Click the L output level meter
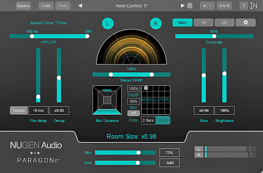This screenshot has width=263, height=173. (x=230, y=149)
